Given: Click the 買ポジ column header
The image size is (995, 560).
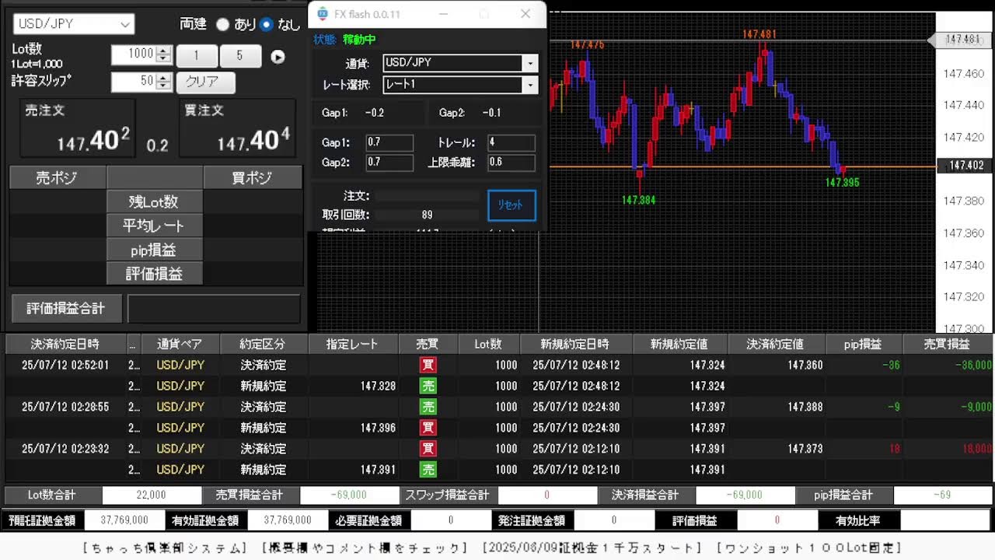Looking at the screenshot, I should click(253, 177).
